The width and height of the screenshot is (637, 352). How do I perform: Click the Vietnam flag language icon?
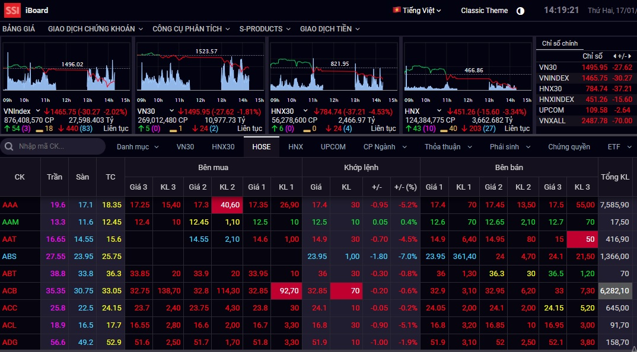(396, 10)
